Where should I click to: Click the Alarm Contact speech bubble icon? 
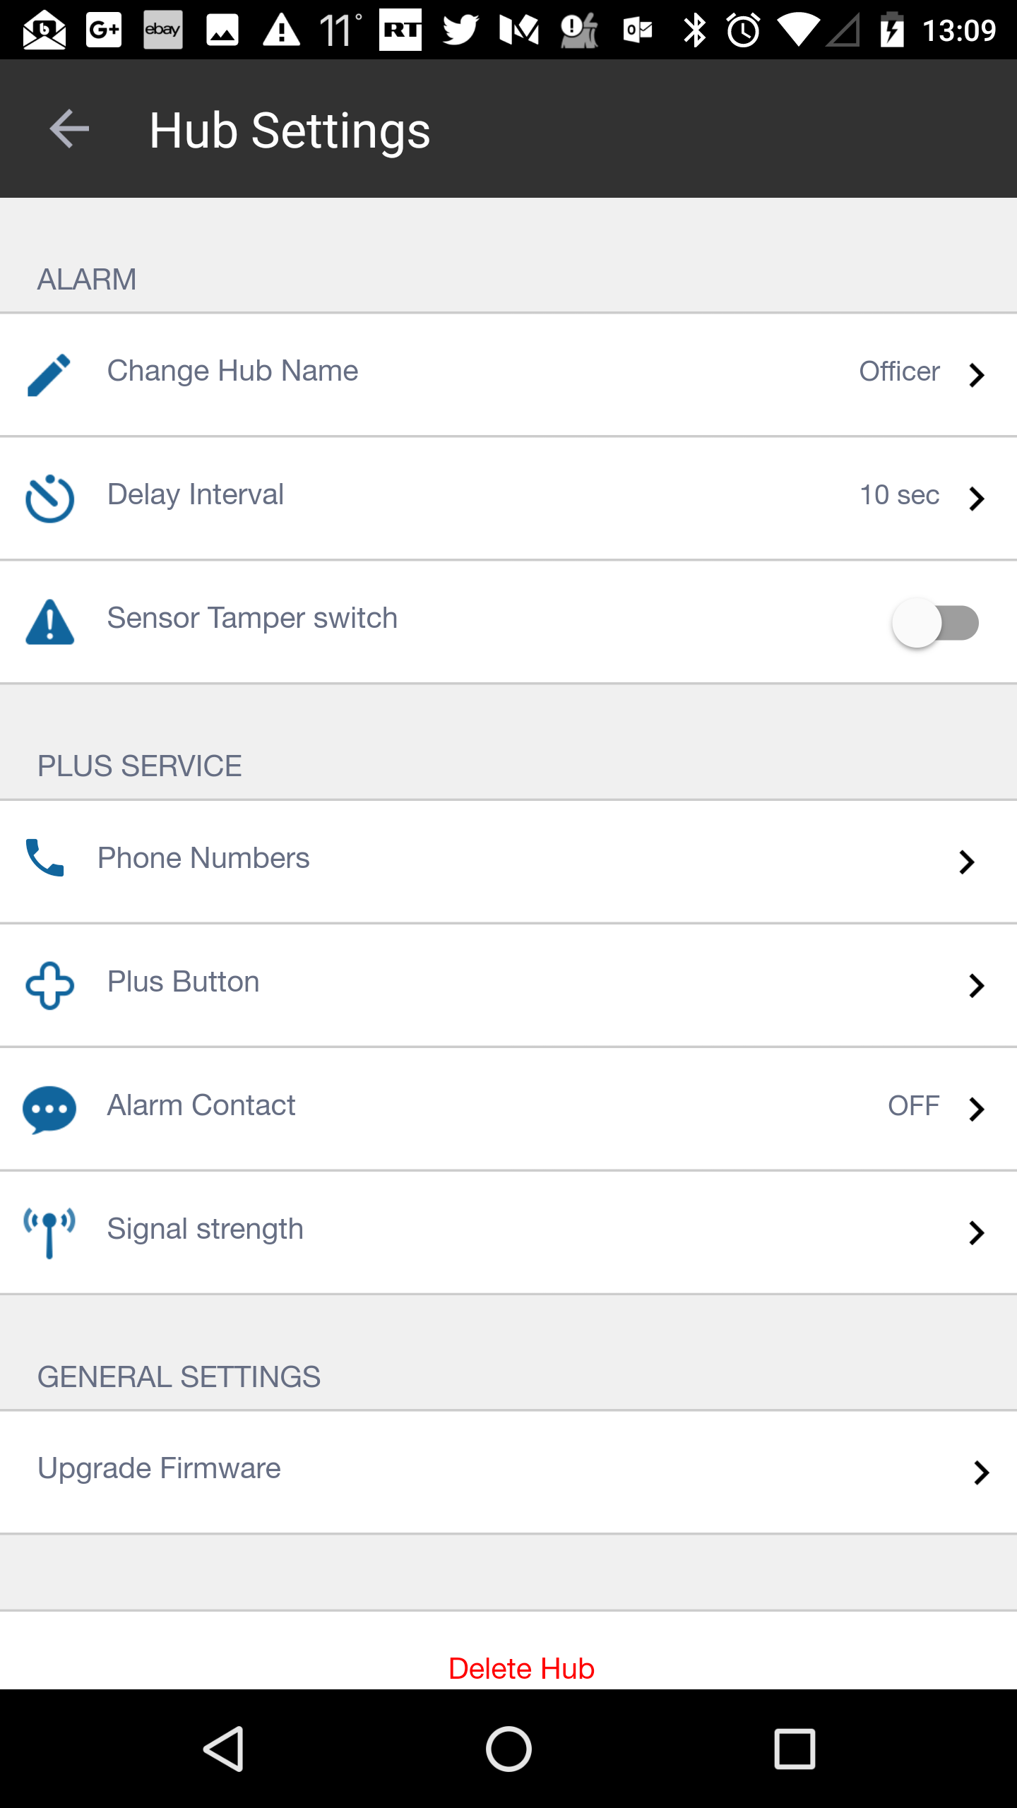click(x=49, y=1109)
